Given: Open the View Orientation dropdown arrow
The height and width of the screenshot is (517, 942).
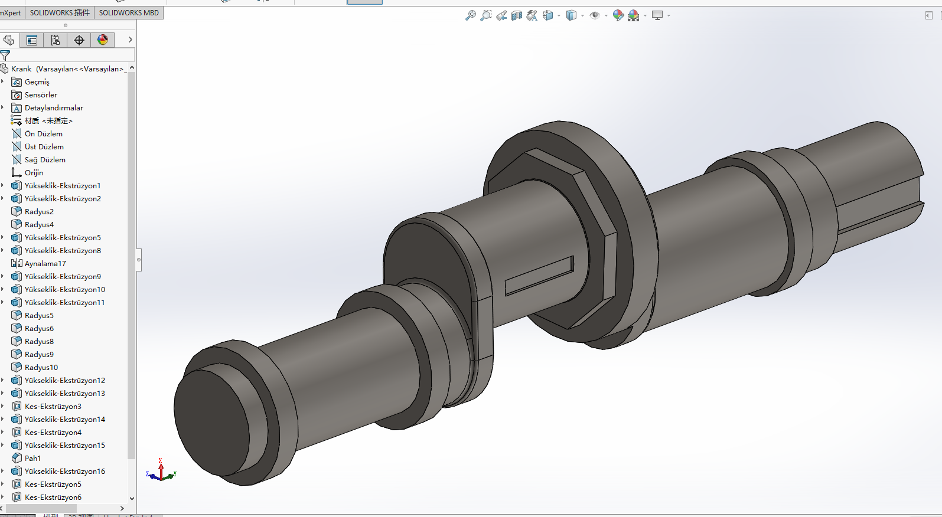Looking at the screenshot, I should pyautogui.click(x=559, y=16).
